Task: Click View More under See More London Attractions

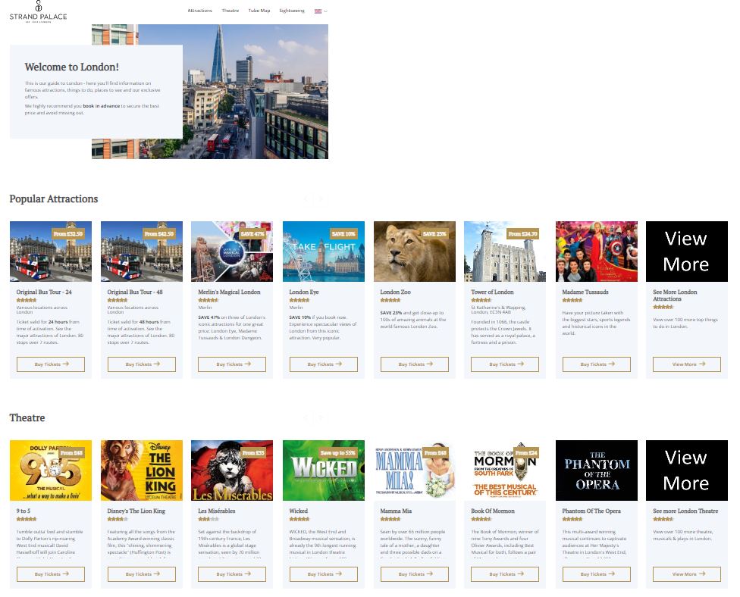Action: pyautogui.click(x=687, y=364)
